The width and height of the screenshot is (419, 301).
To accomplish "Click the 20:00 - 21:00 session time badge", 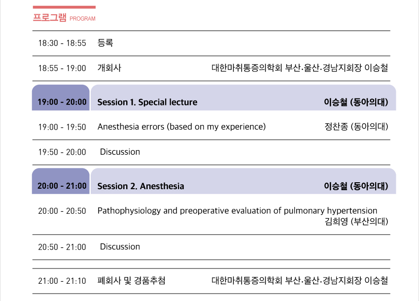I will (62, 186).
